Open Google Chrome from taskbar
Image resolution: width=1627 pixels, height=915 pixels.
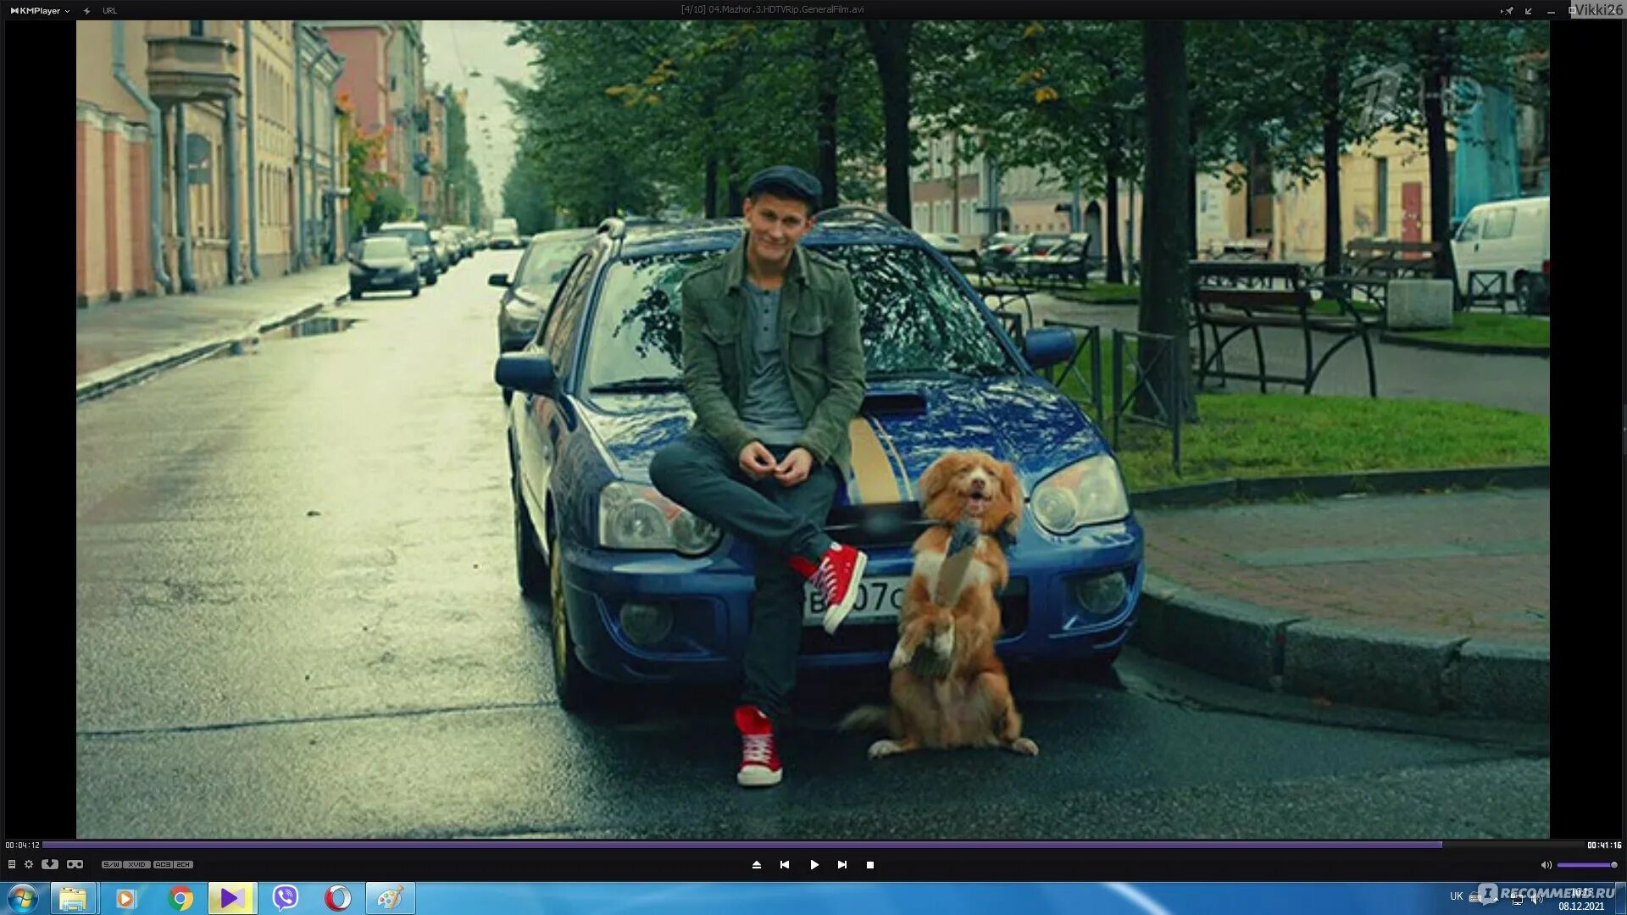pos(180,898)
